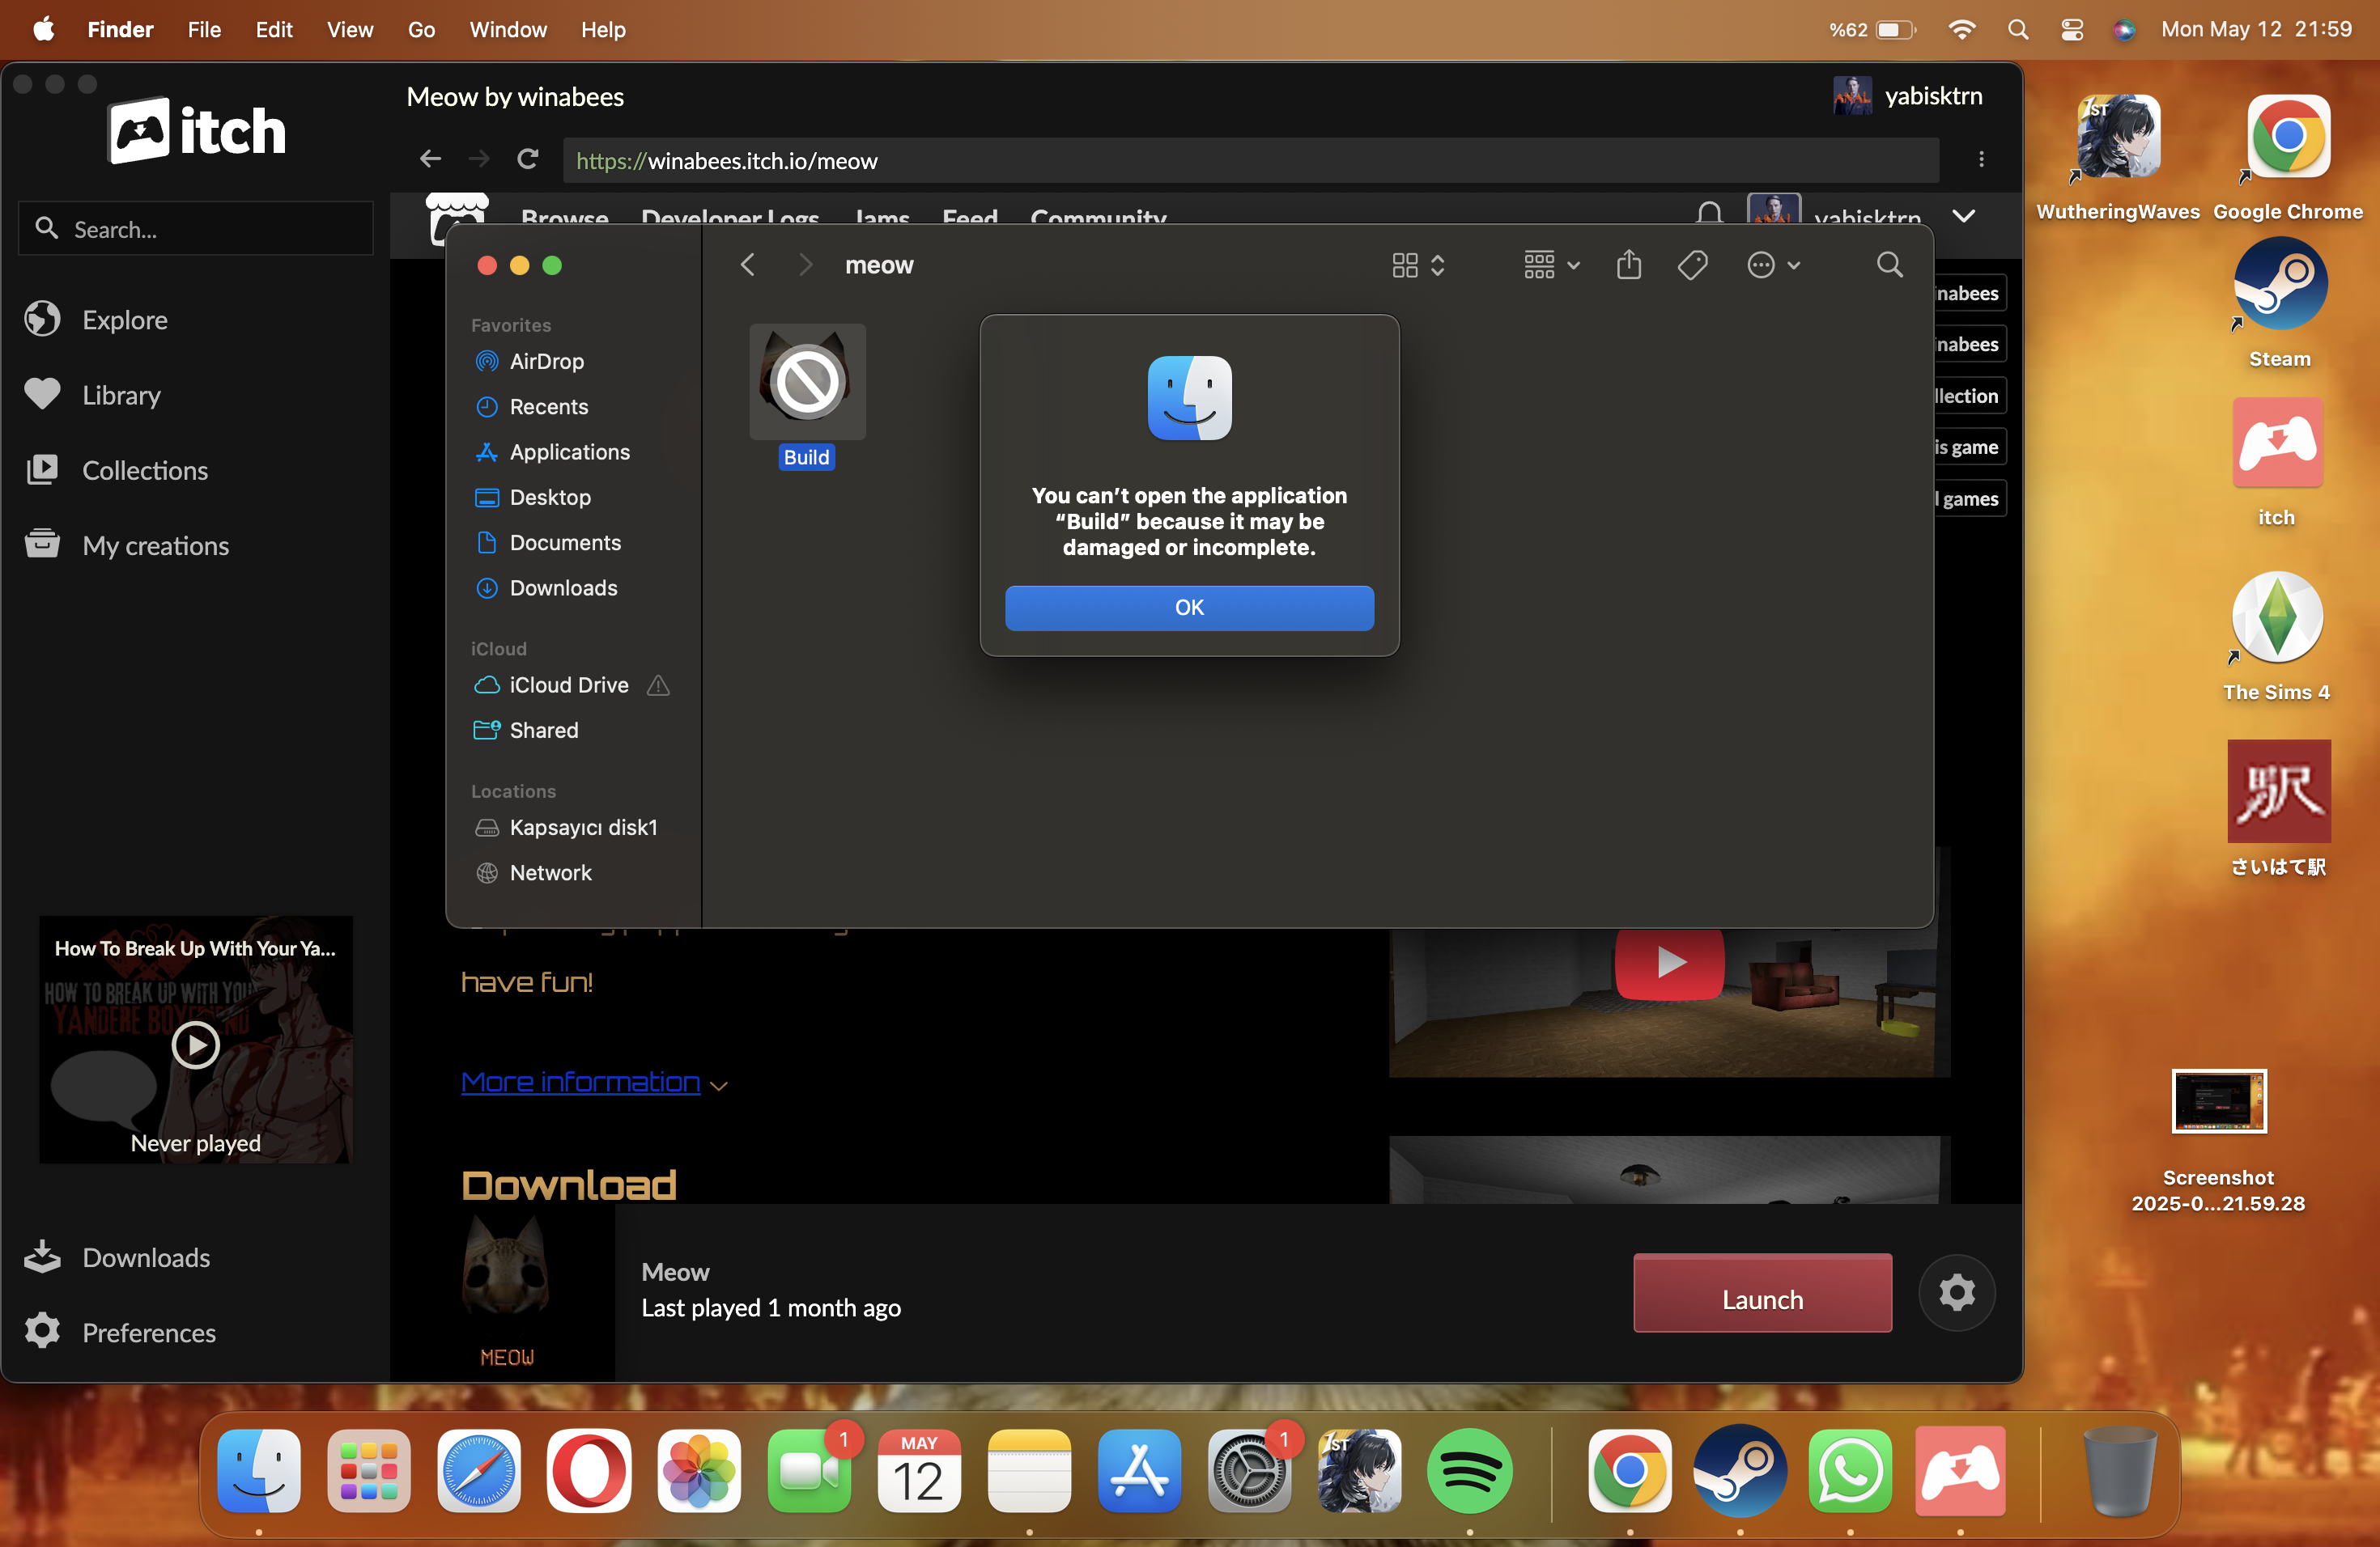Open Google Chrome desktop shortcut
Viewport: 2380px width, 1547px height.
point(2288,157)
